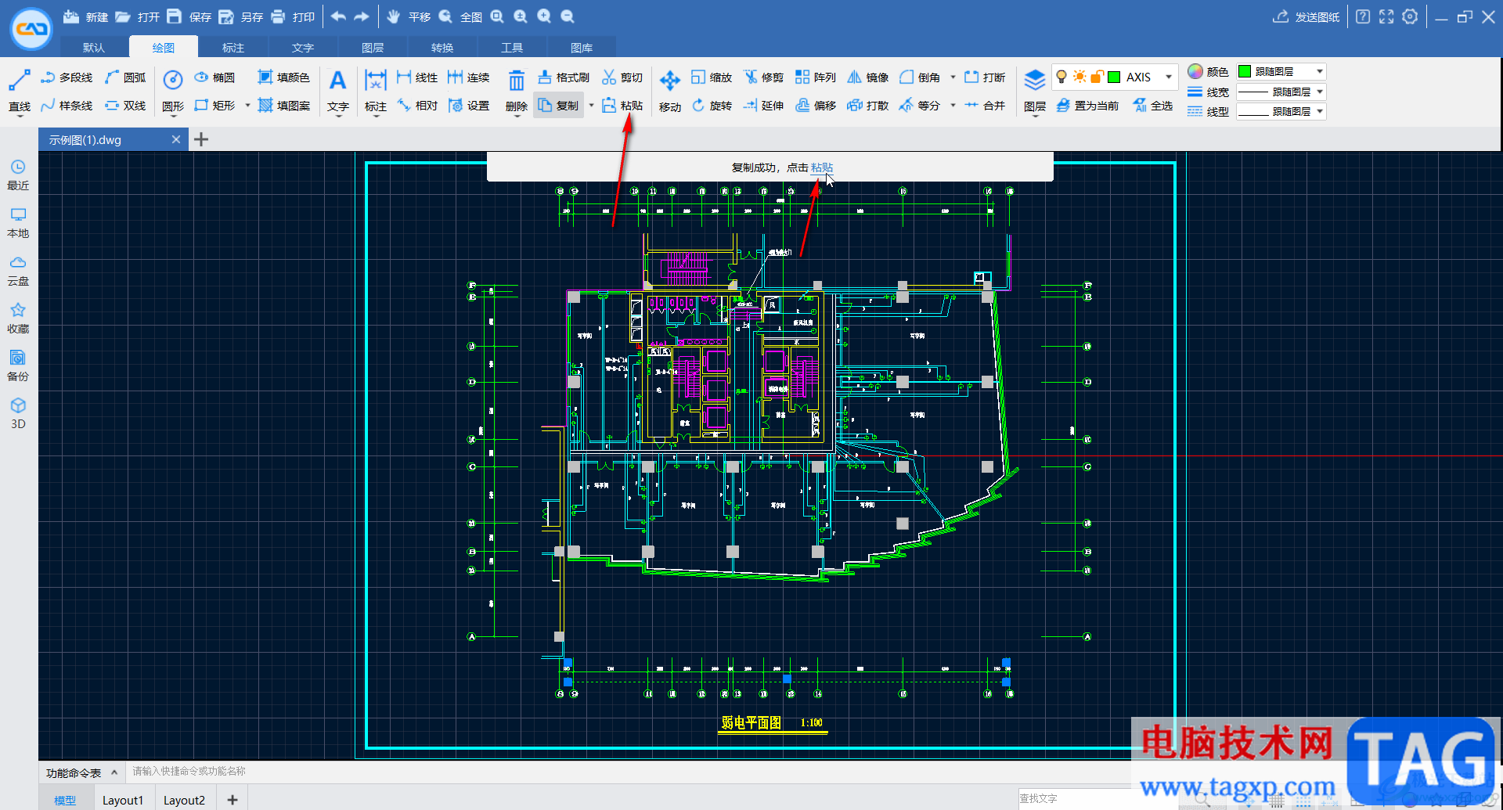Click 置为当前 set current layer
1503x810 pixels.
(x=1087, y=106)
